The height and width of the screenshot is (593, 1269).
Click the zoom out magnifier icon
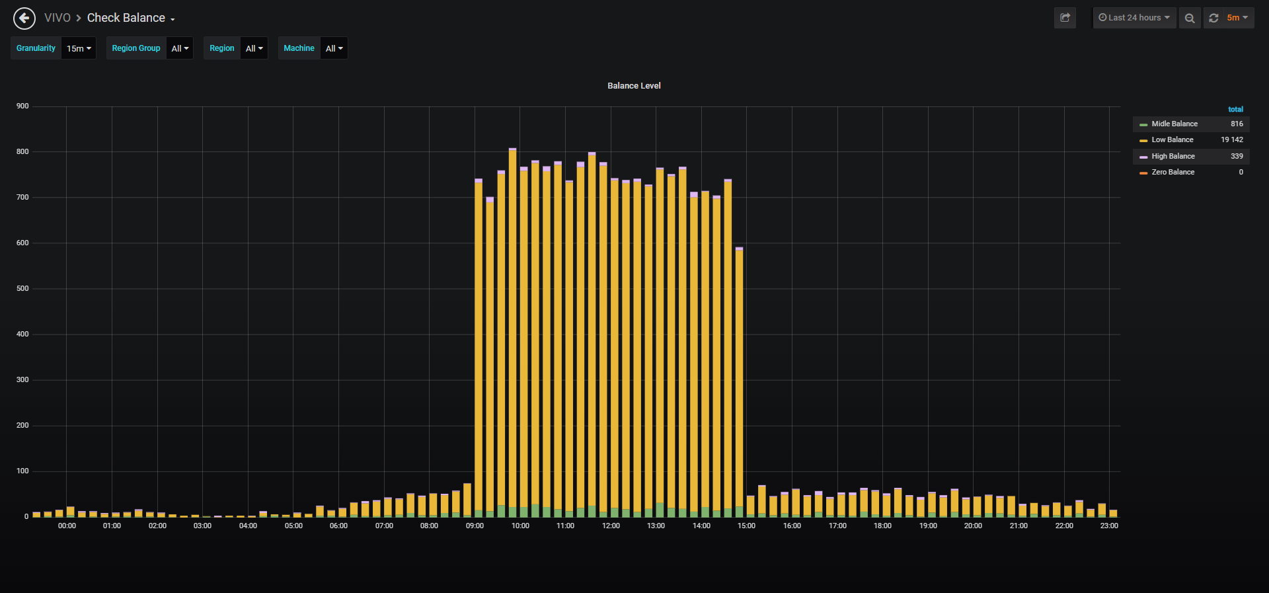(1190, 18)
